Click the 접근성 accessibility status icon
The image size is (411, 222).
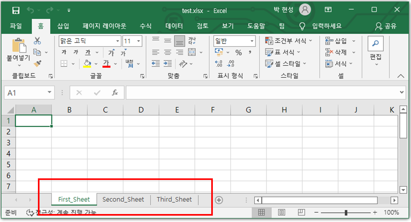pos(30,212)
